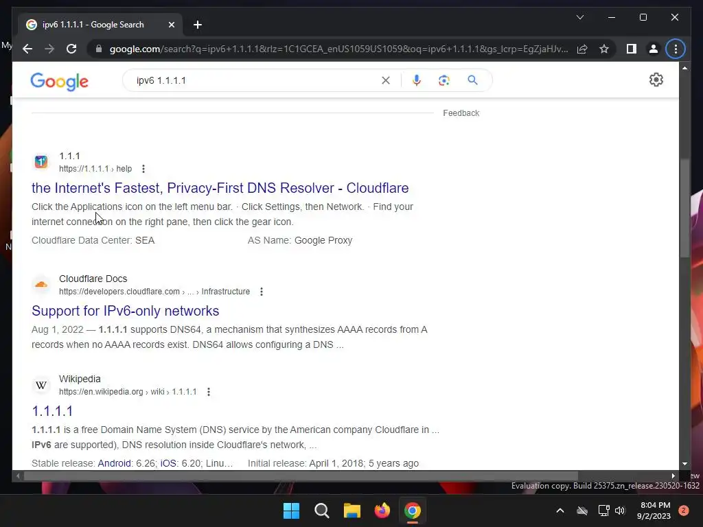Start voice search with the microphone
The image size is (703, 527).
tap(417, 80)
